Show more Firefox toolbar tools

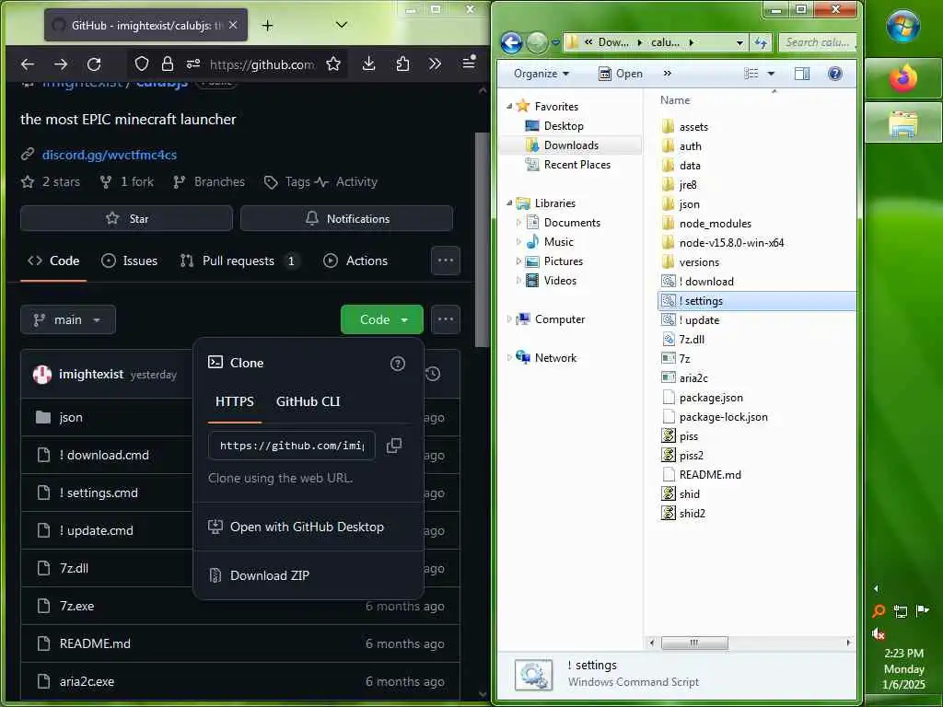pyautogui.click(x=435, y=64)
